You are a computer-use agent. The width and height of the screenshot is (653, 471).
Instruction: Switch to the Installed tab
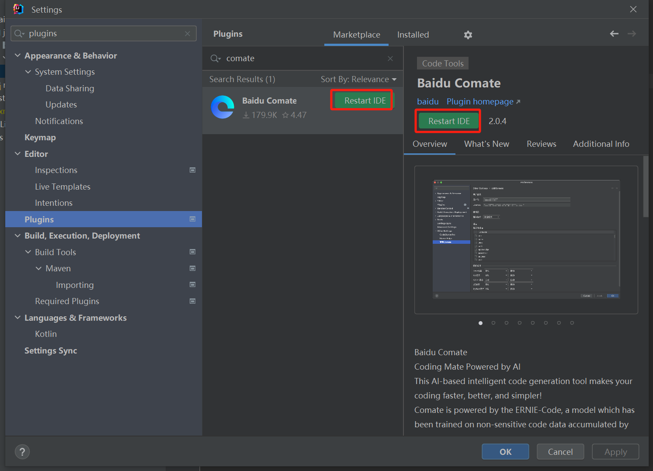point(413,35)
